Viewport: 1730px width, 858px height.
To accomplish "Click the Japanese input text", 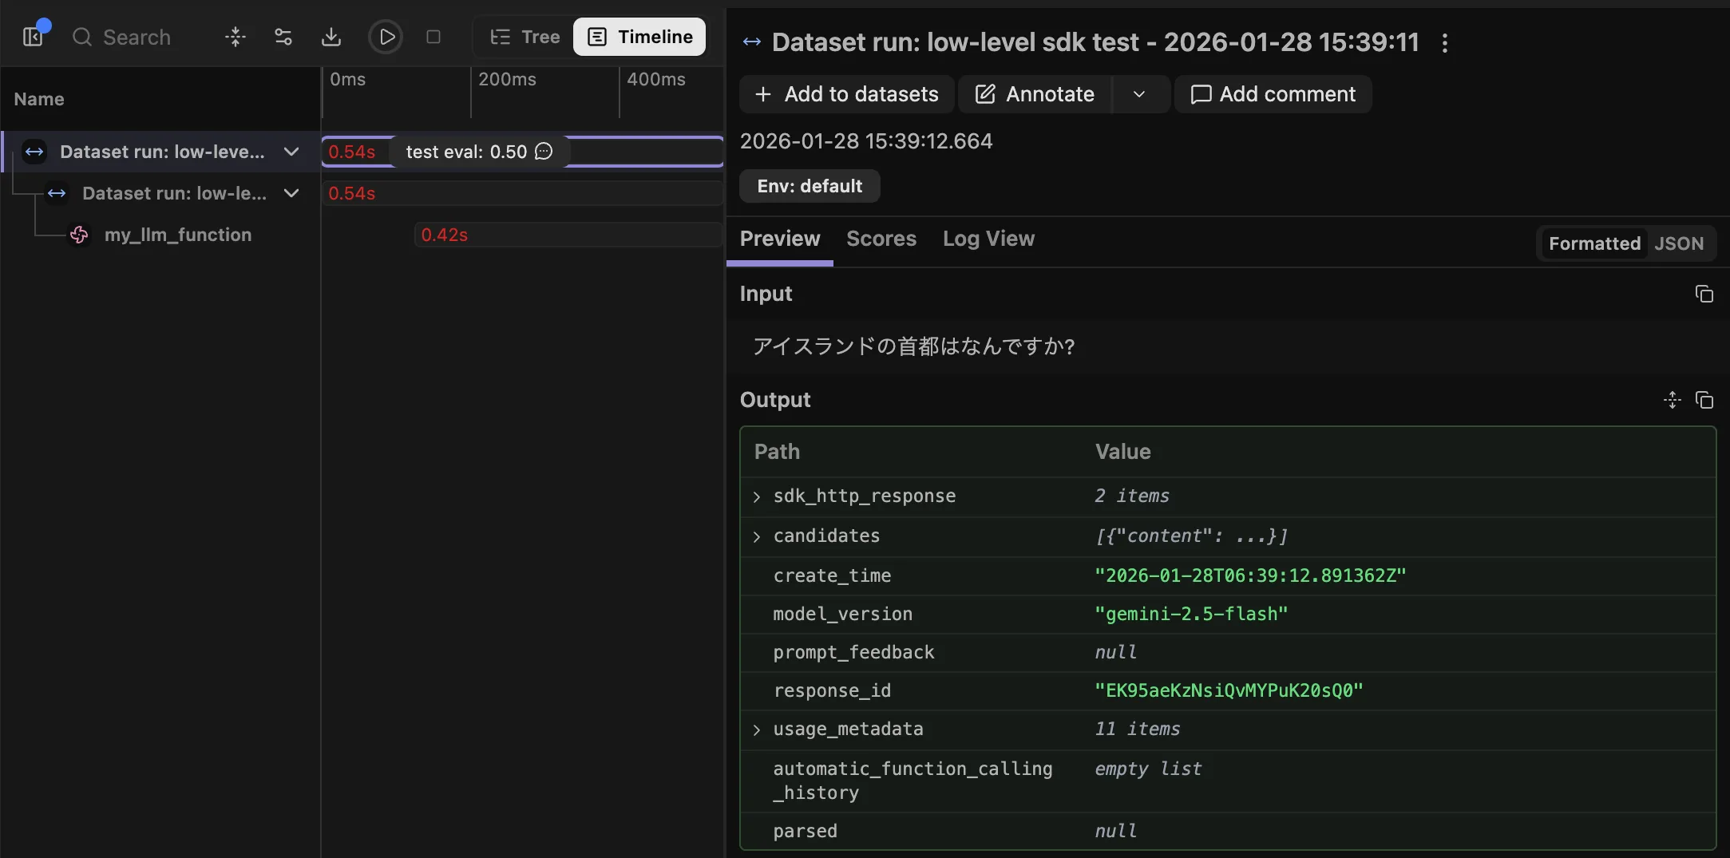I will [x=914, y=346].
